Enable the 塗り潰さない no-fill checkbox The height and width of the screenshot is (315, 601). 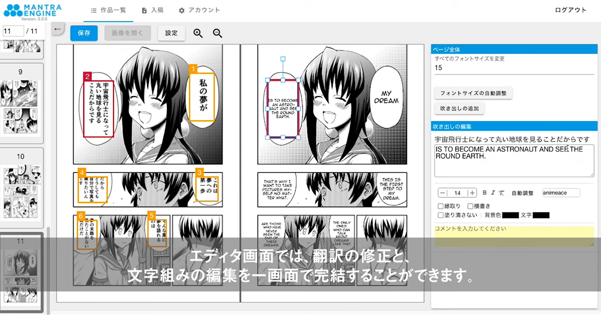click(x=441, y=215)
